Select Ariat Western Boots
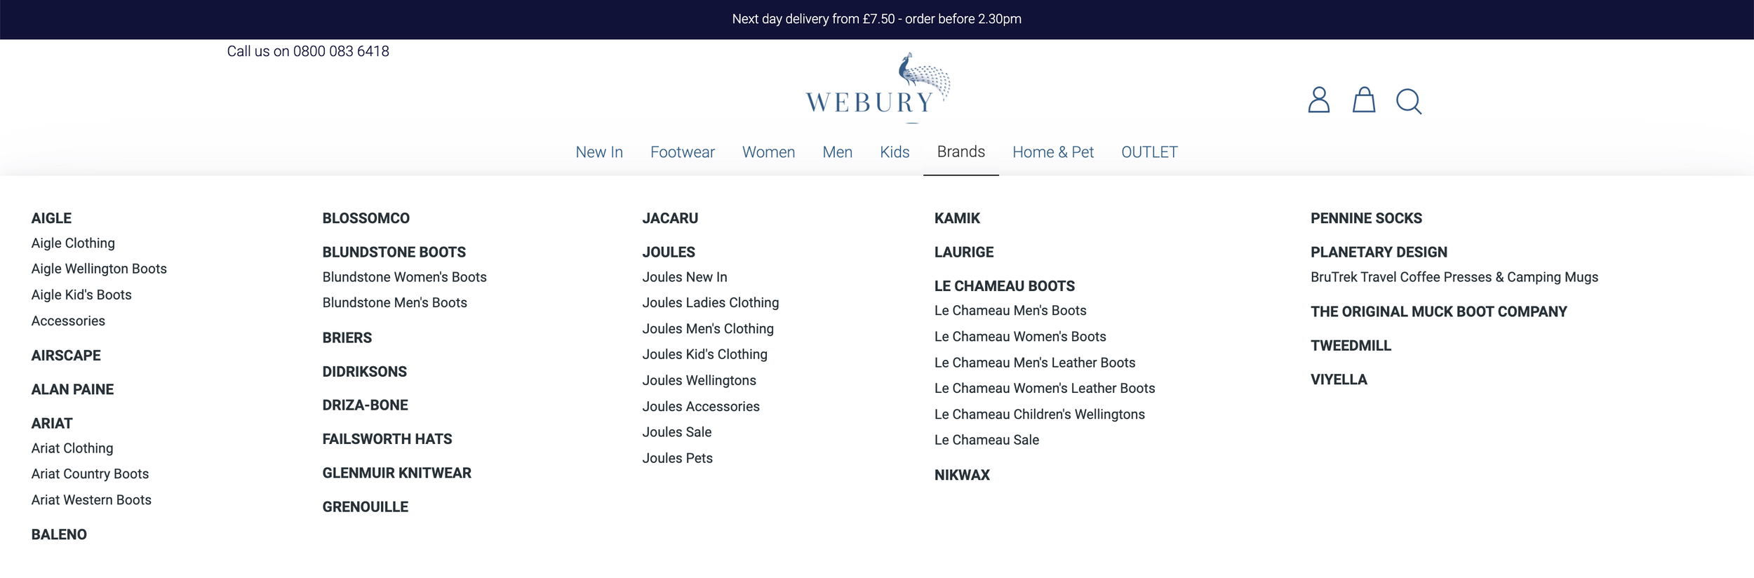Viewport: 1754px width, 578px height. [x=91, y=500]
